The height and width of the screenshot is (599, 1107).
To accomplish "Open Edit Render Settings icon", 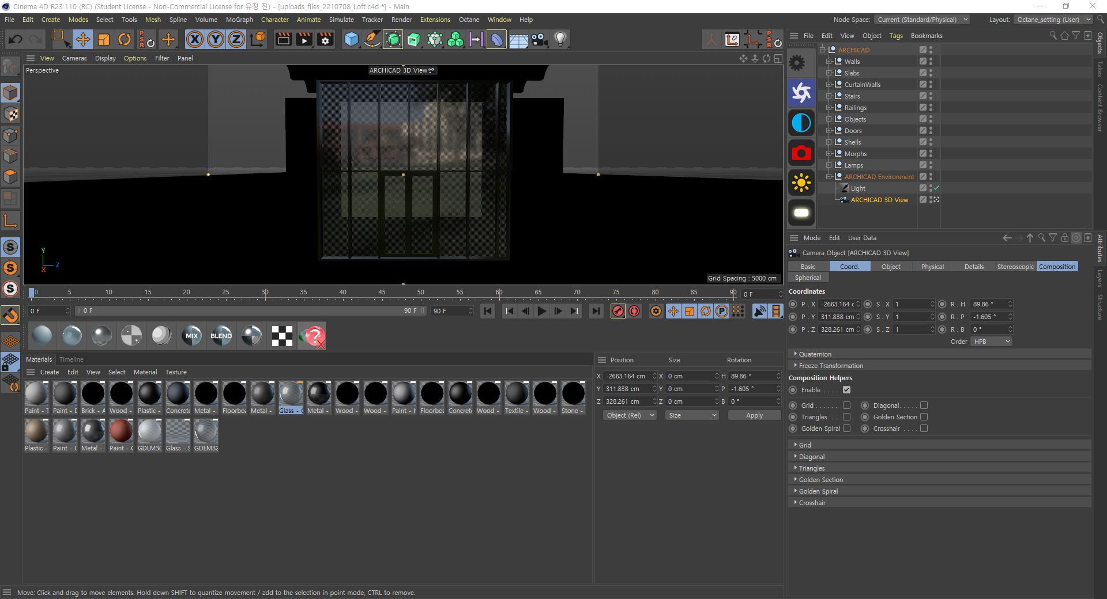I will 326,39.
